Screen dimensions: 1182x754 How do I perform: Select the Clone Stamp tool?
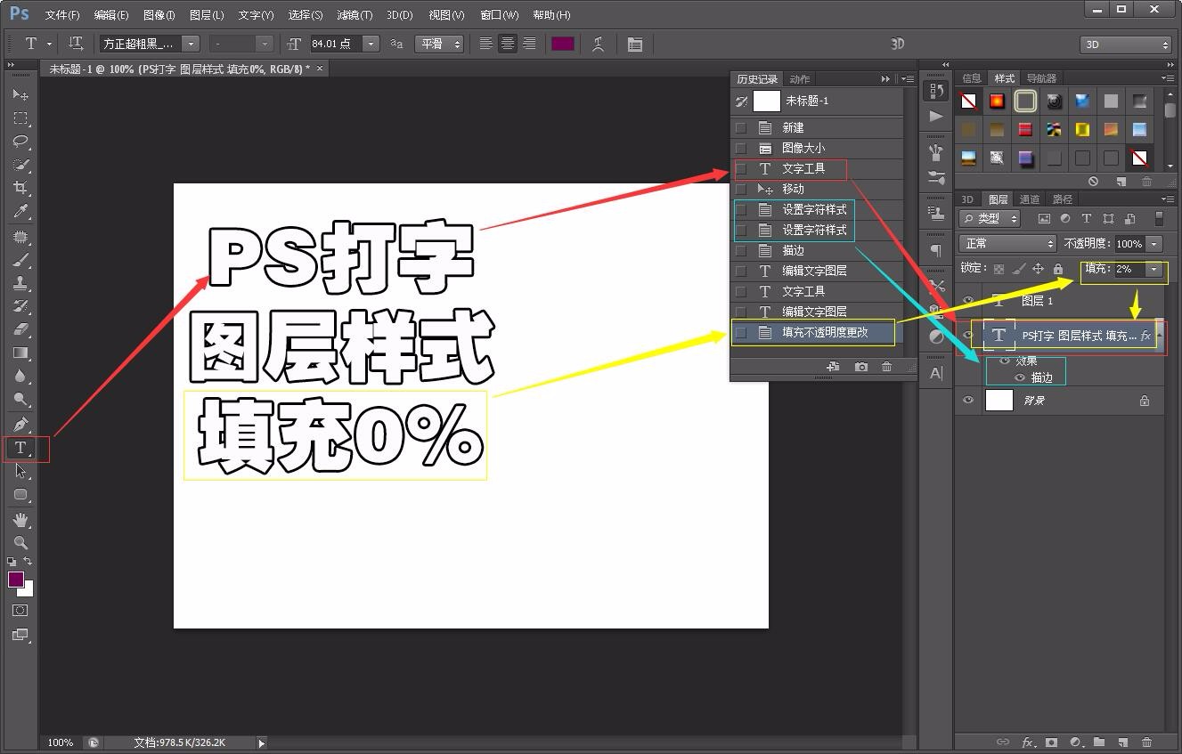pyautogui.click(x=20, y=283)
